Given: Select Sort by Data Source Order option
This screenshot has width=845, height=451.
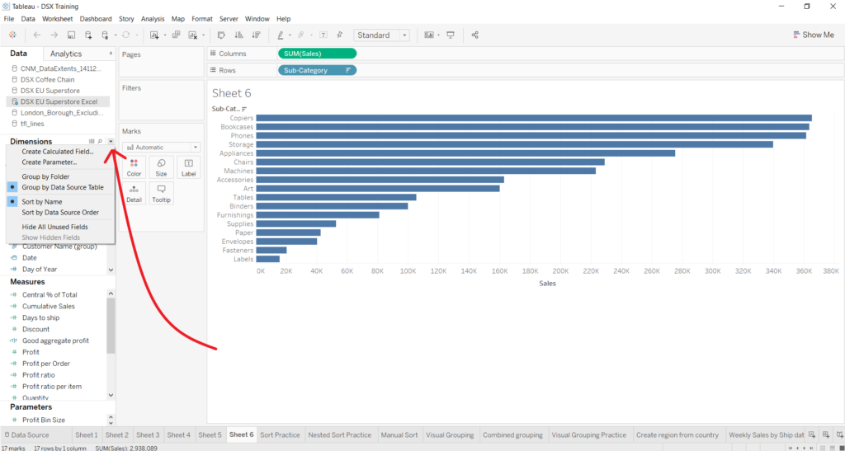Looking at the screenshot, I should coord(60,212).
